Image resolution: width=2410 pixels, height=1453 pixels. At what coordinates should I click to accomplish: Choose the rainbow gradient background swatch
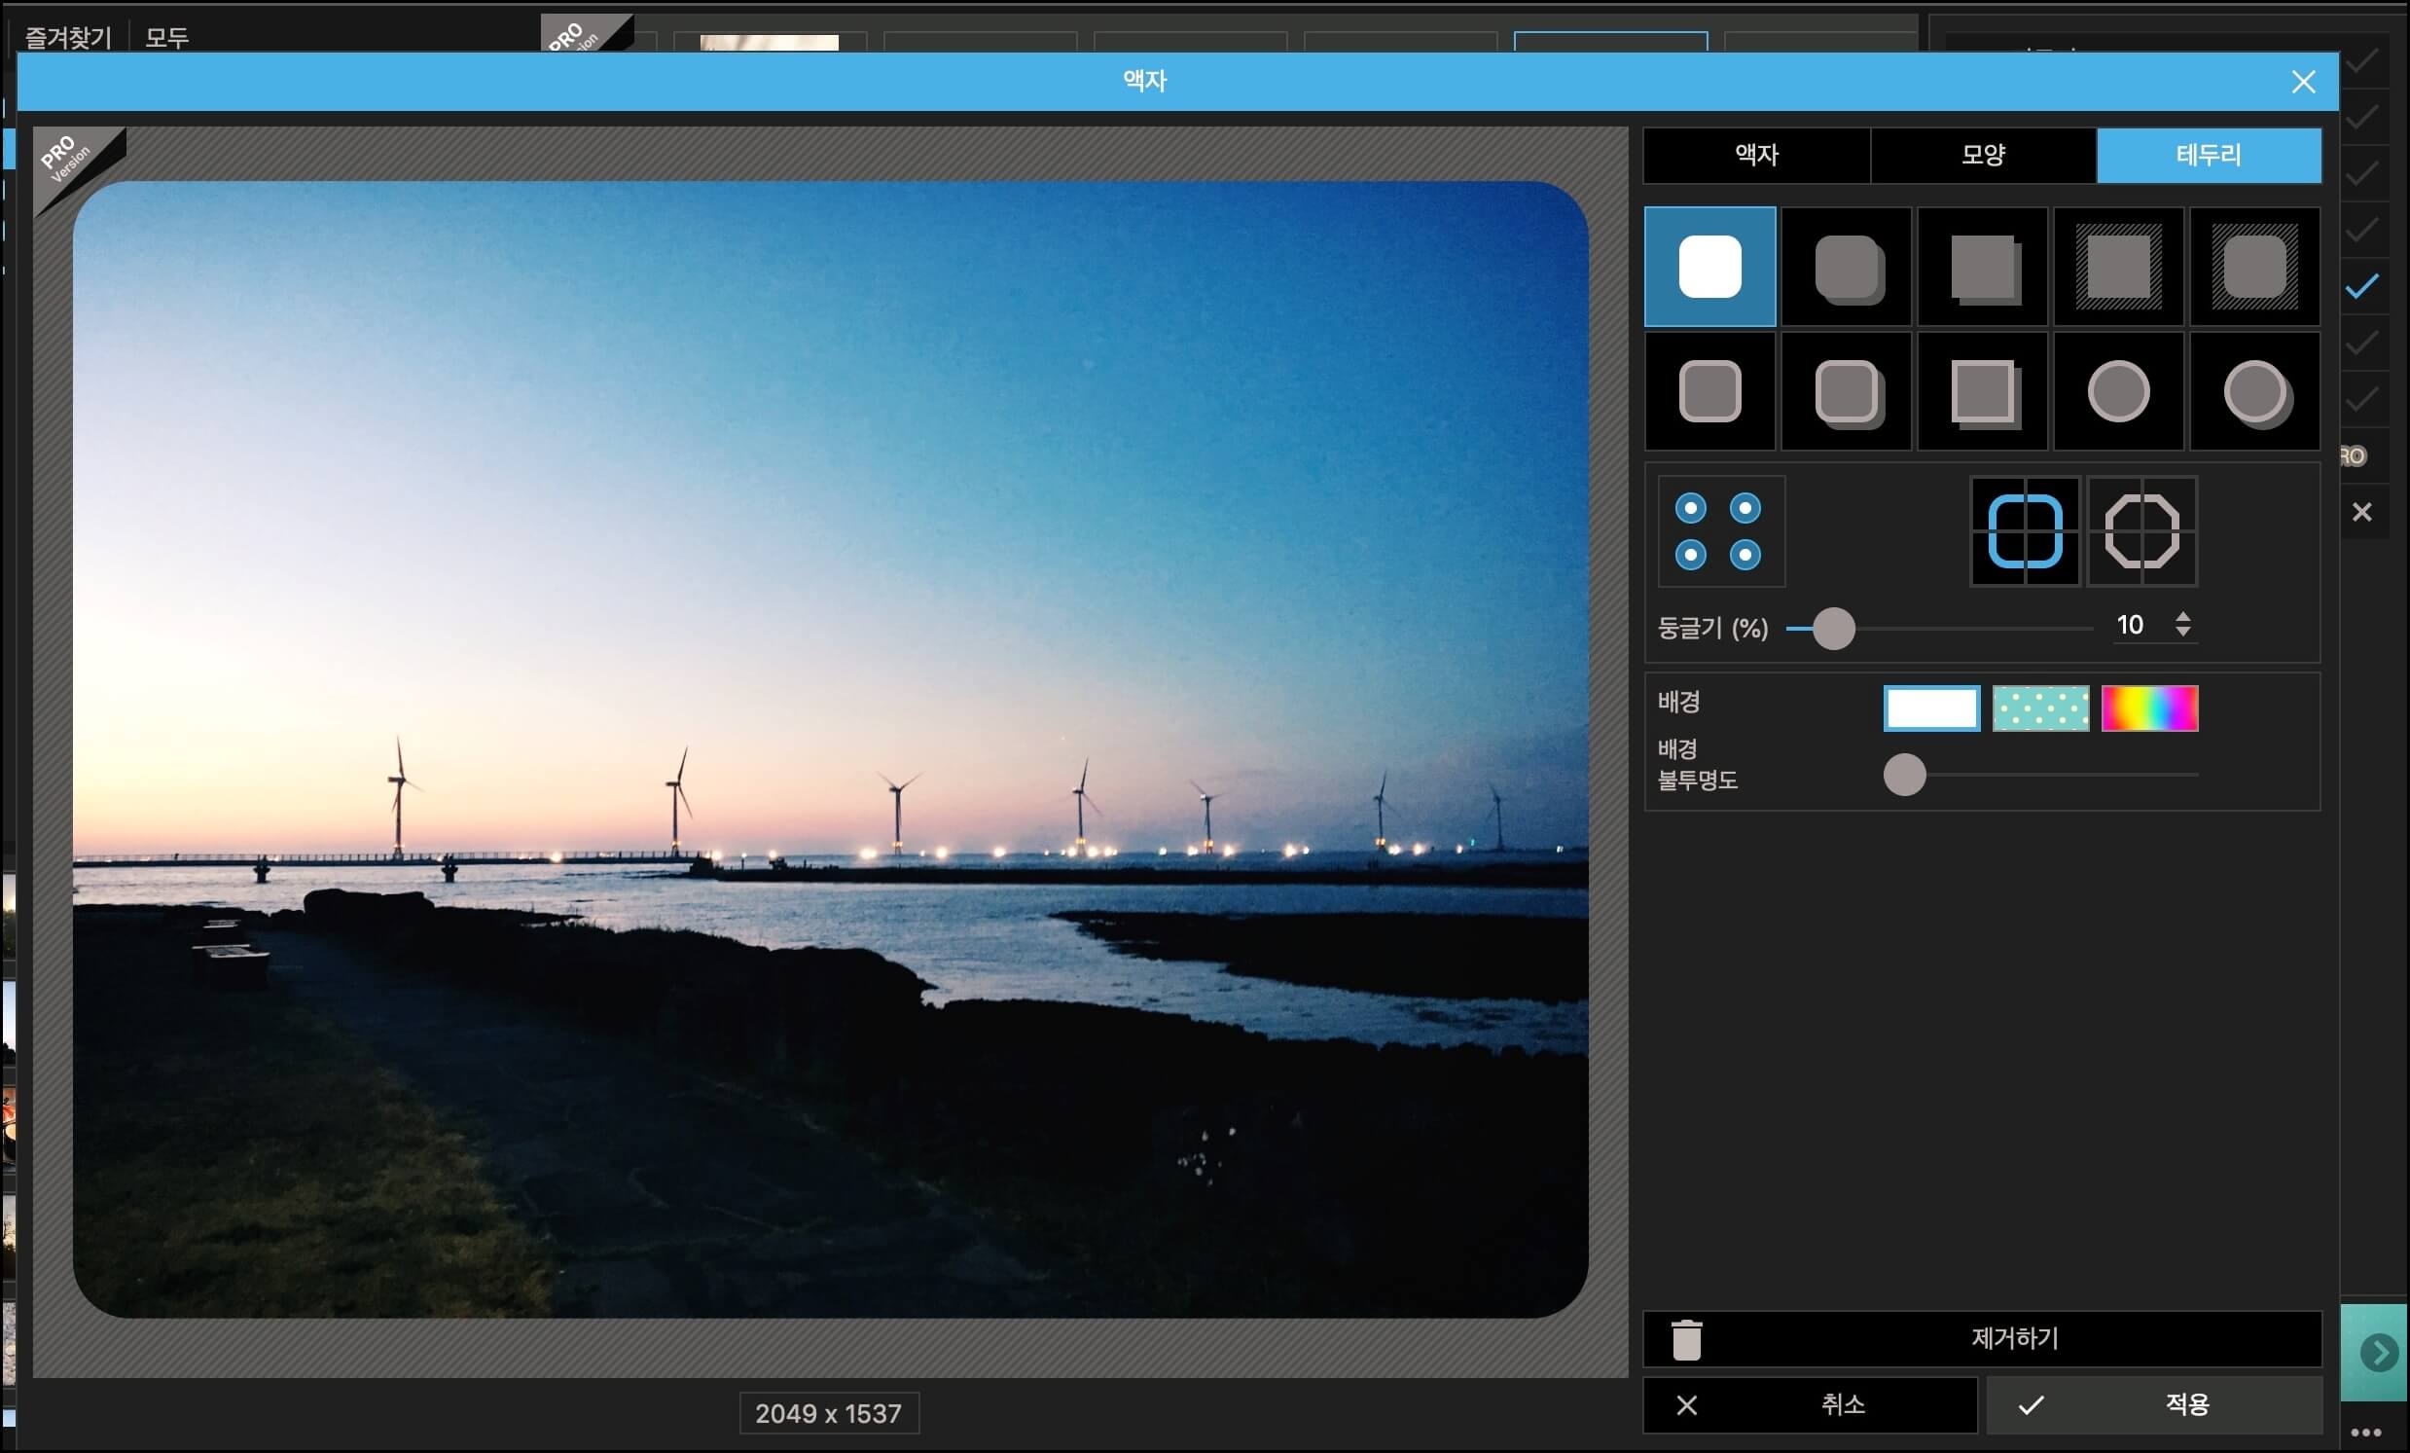tap(2149, 708)
